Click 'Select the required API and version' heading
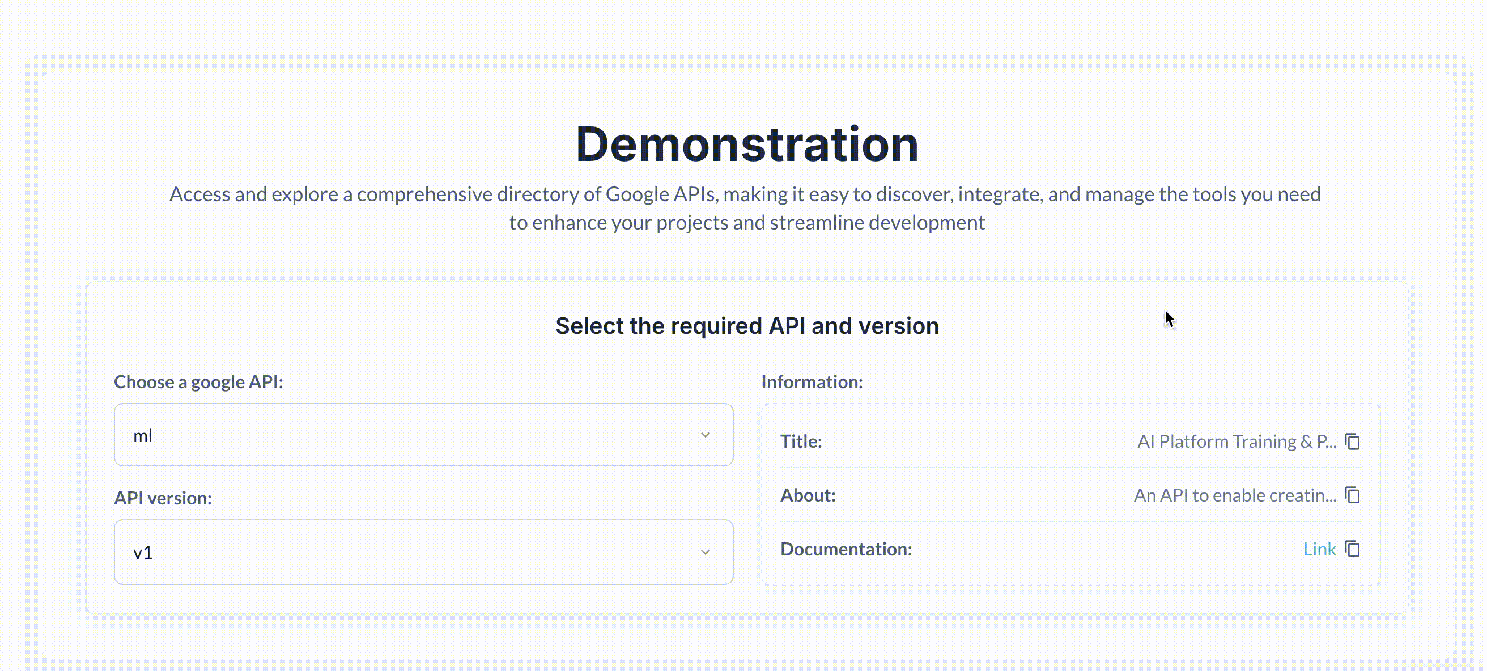This screenshot has width=1487, height=671. point(747,326)
